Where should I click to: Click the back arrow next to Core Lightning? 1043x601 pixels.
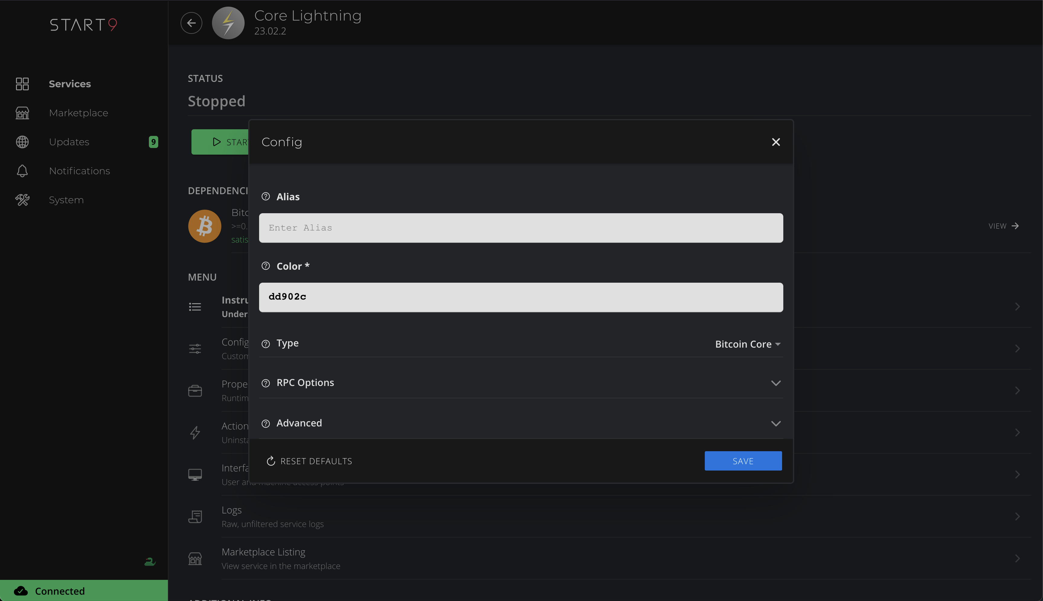pos(191,23)
